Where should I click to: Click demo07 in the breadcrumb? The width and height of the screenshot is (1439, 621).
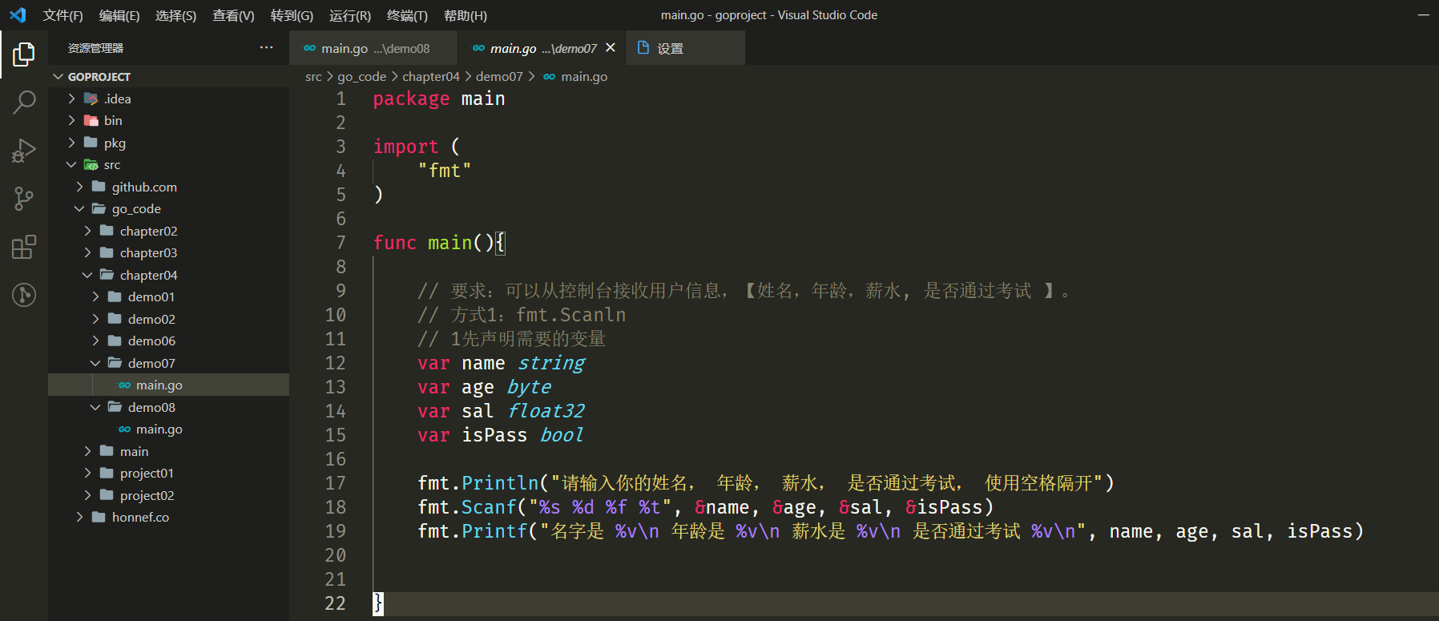pyautogui.click(x=499, y=77)
